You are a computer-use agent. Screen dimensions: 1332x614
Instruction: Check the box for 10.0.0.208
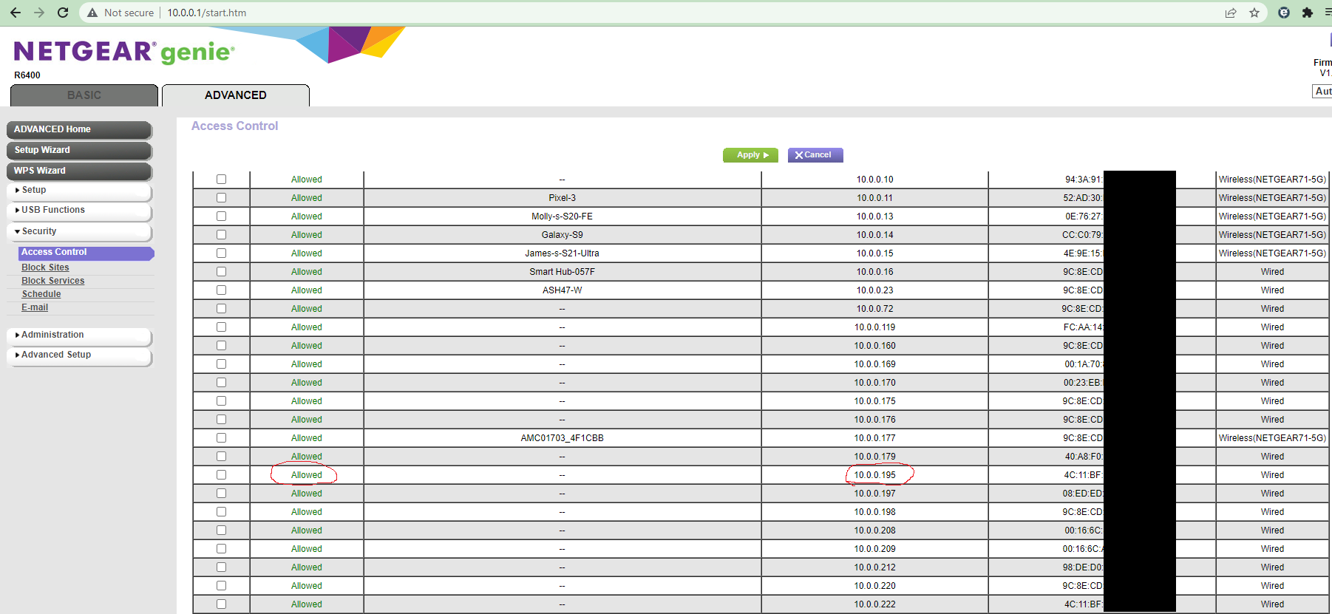[x=221, y=531]
